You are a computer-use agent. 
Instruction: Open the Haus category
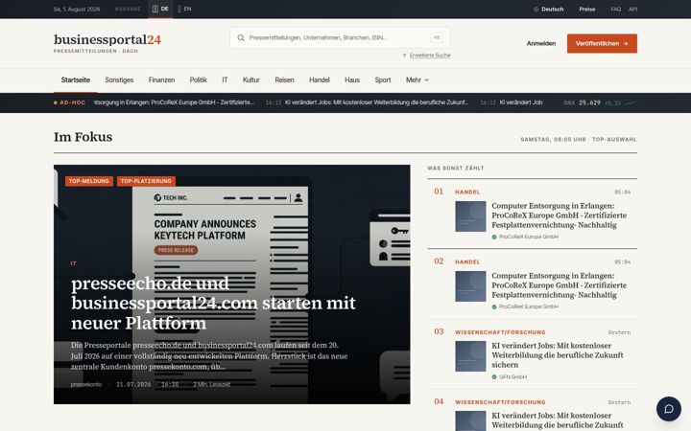point(352,80)
